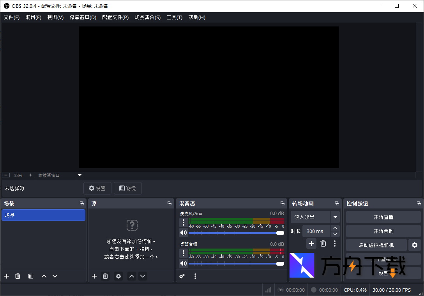Viewport: 424px width, 296px height.
Task: Open the mixer options ⋮ menu
Action: click(195, 276)
